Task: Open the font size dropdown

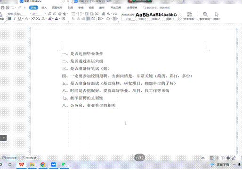Action: (x=39, y=14)
